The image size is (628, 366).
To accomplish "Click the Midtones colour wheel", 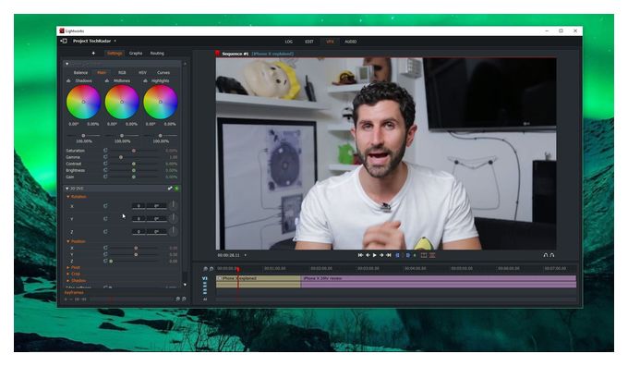I will pos(122,102).
